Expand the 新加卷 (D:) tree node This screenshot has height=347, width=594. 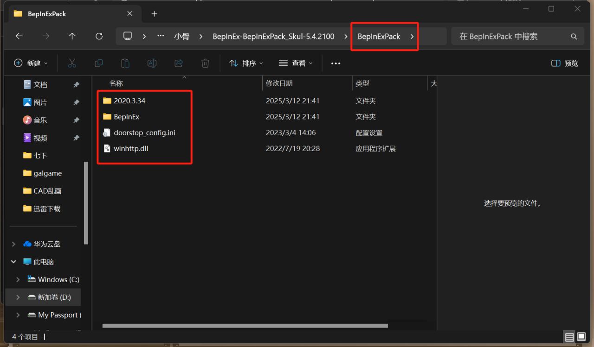18,297
